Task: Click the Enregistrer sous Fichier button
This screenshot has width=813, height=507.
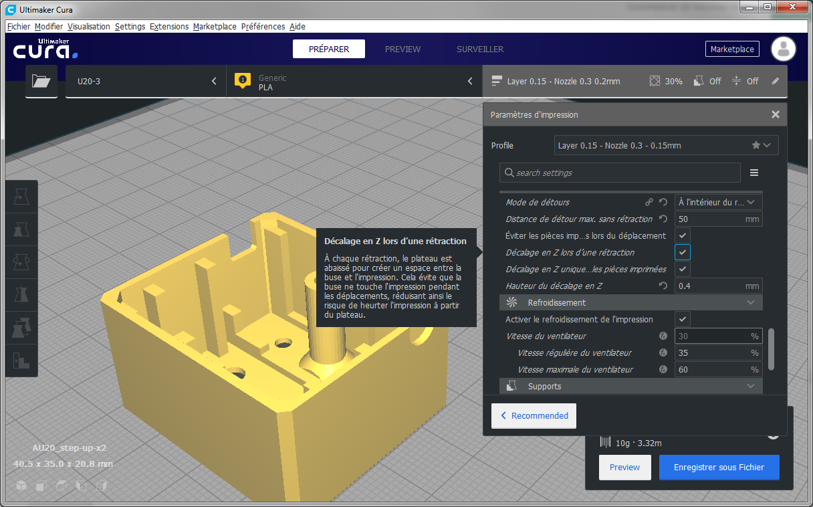Action: pyautogui.click(x=719, y=467)
